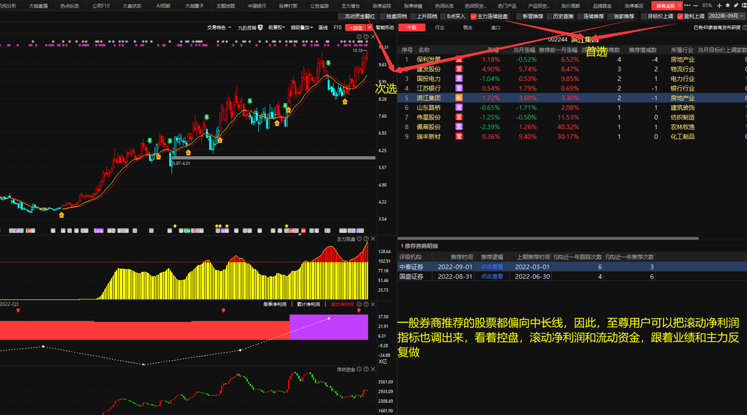Image resolution: width=747 pixels, height=415 pixels.
Task: Select the 江苏银行 row in stock list
Action: [572, 88]
